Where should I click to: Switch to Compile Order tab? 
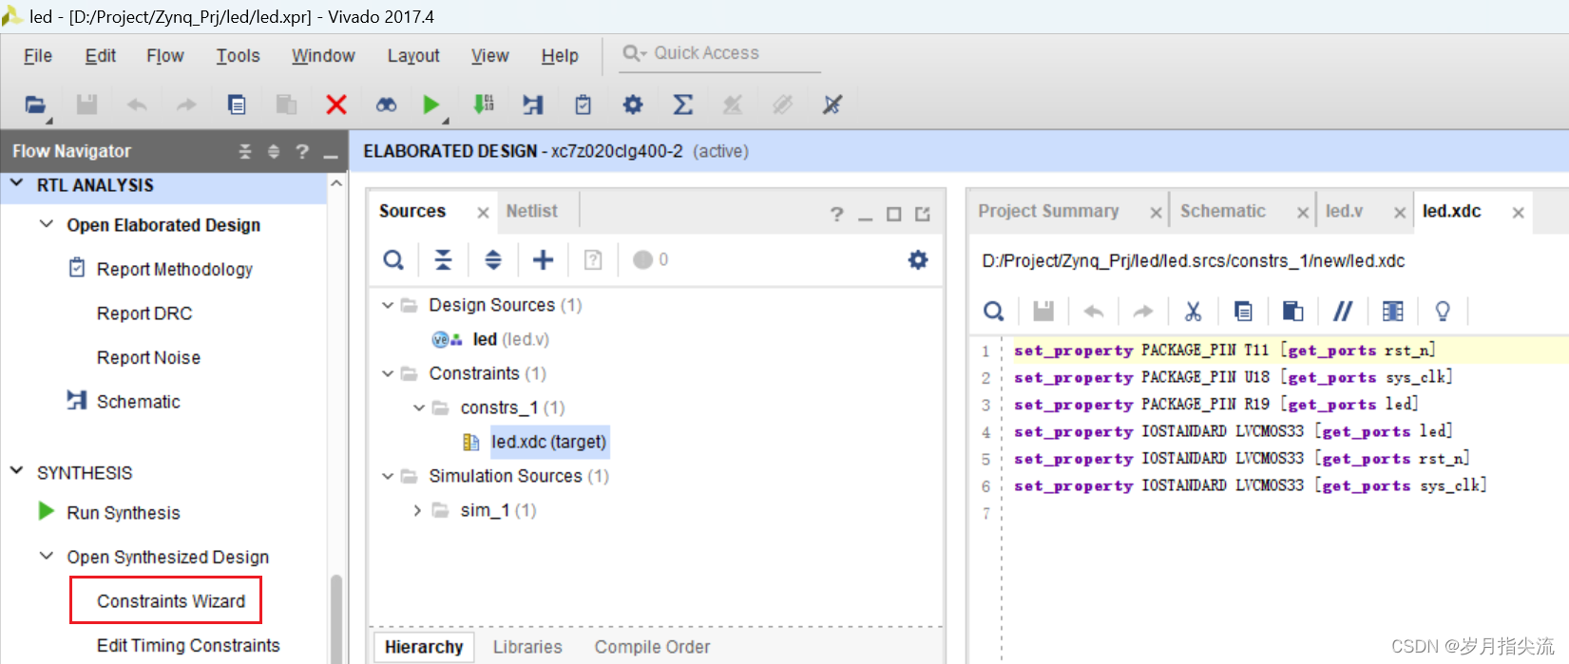(x=652, y=647)
